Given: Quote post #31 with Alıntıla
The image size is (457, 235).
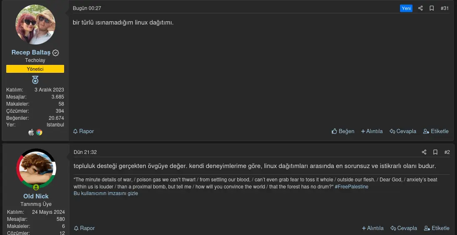Looking at the screenshot, I should (372, 131).
